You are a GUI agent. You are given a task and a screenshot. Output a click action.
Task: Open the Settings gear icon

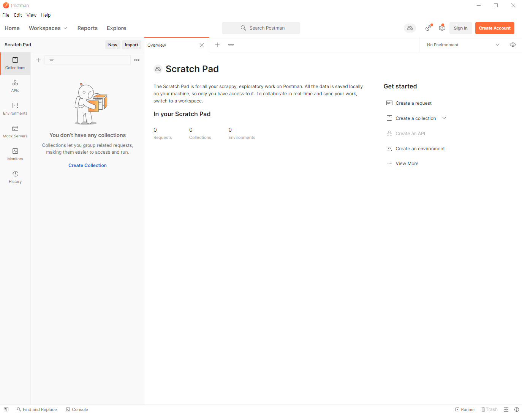(441, 28)
